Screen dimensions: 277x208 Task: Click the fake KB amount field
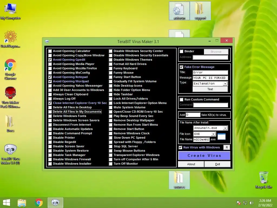(193, 115)
